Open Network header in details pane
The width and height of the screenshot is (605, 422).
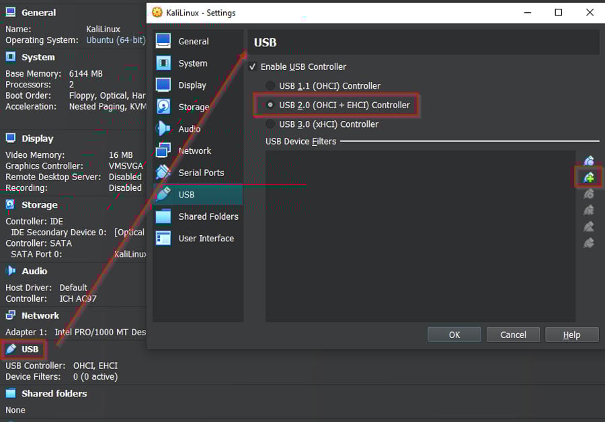click(40, 316)
